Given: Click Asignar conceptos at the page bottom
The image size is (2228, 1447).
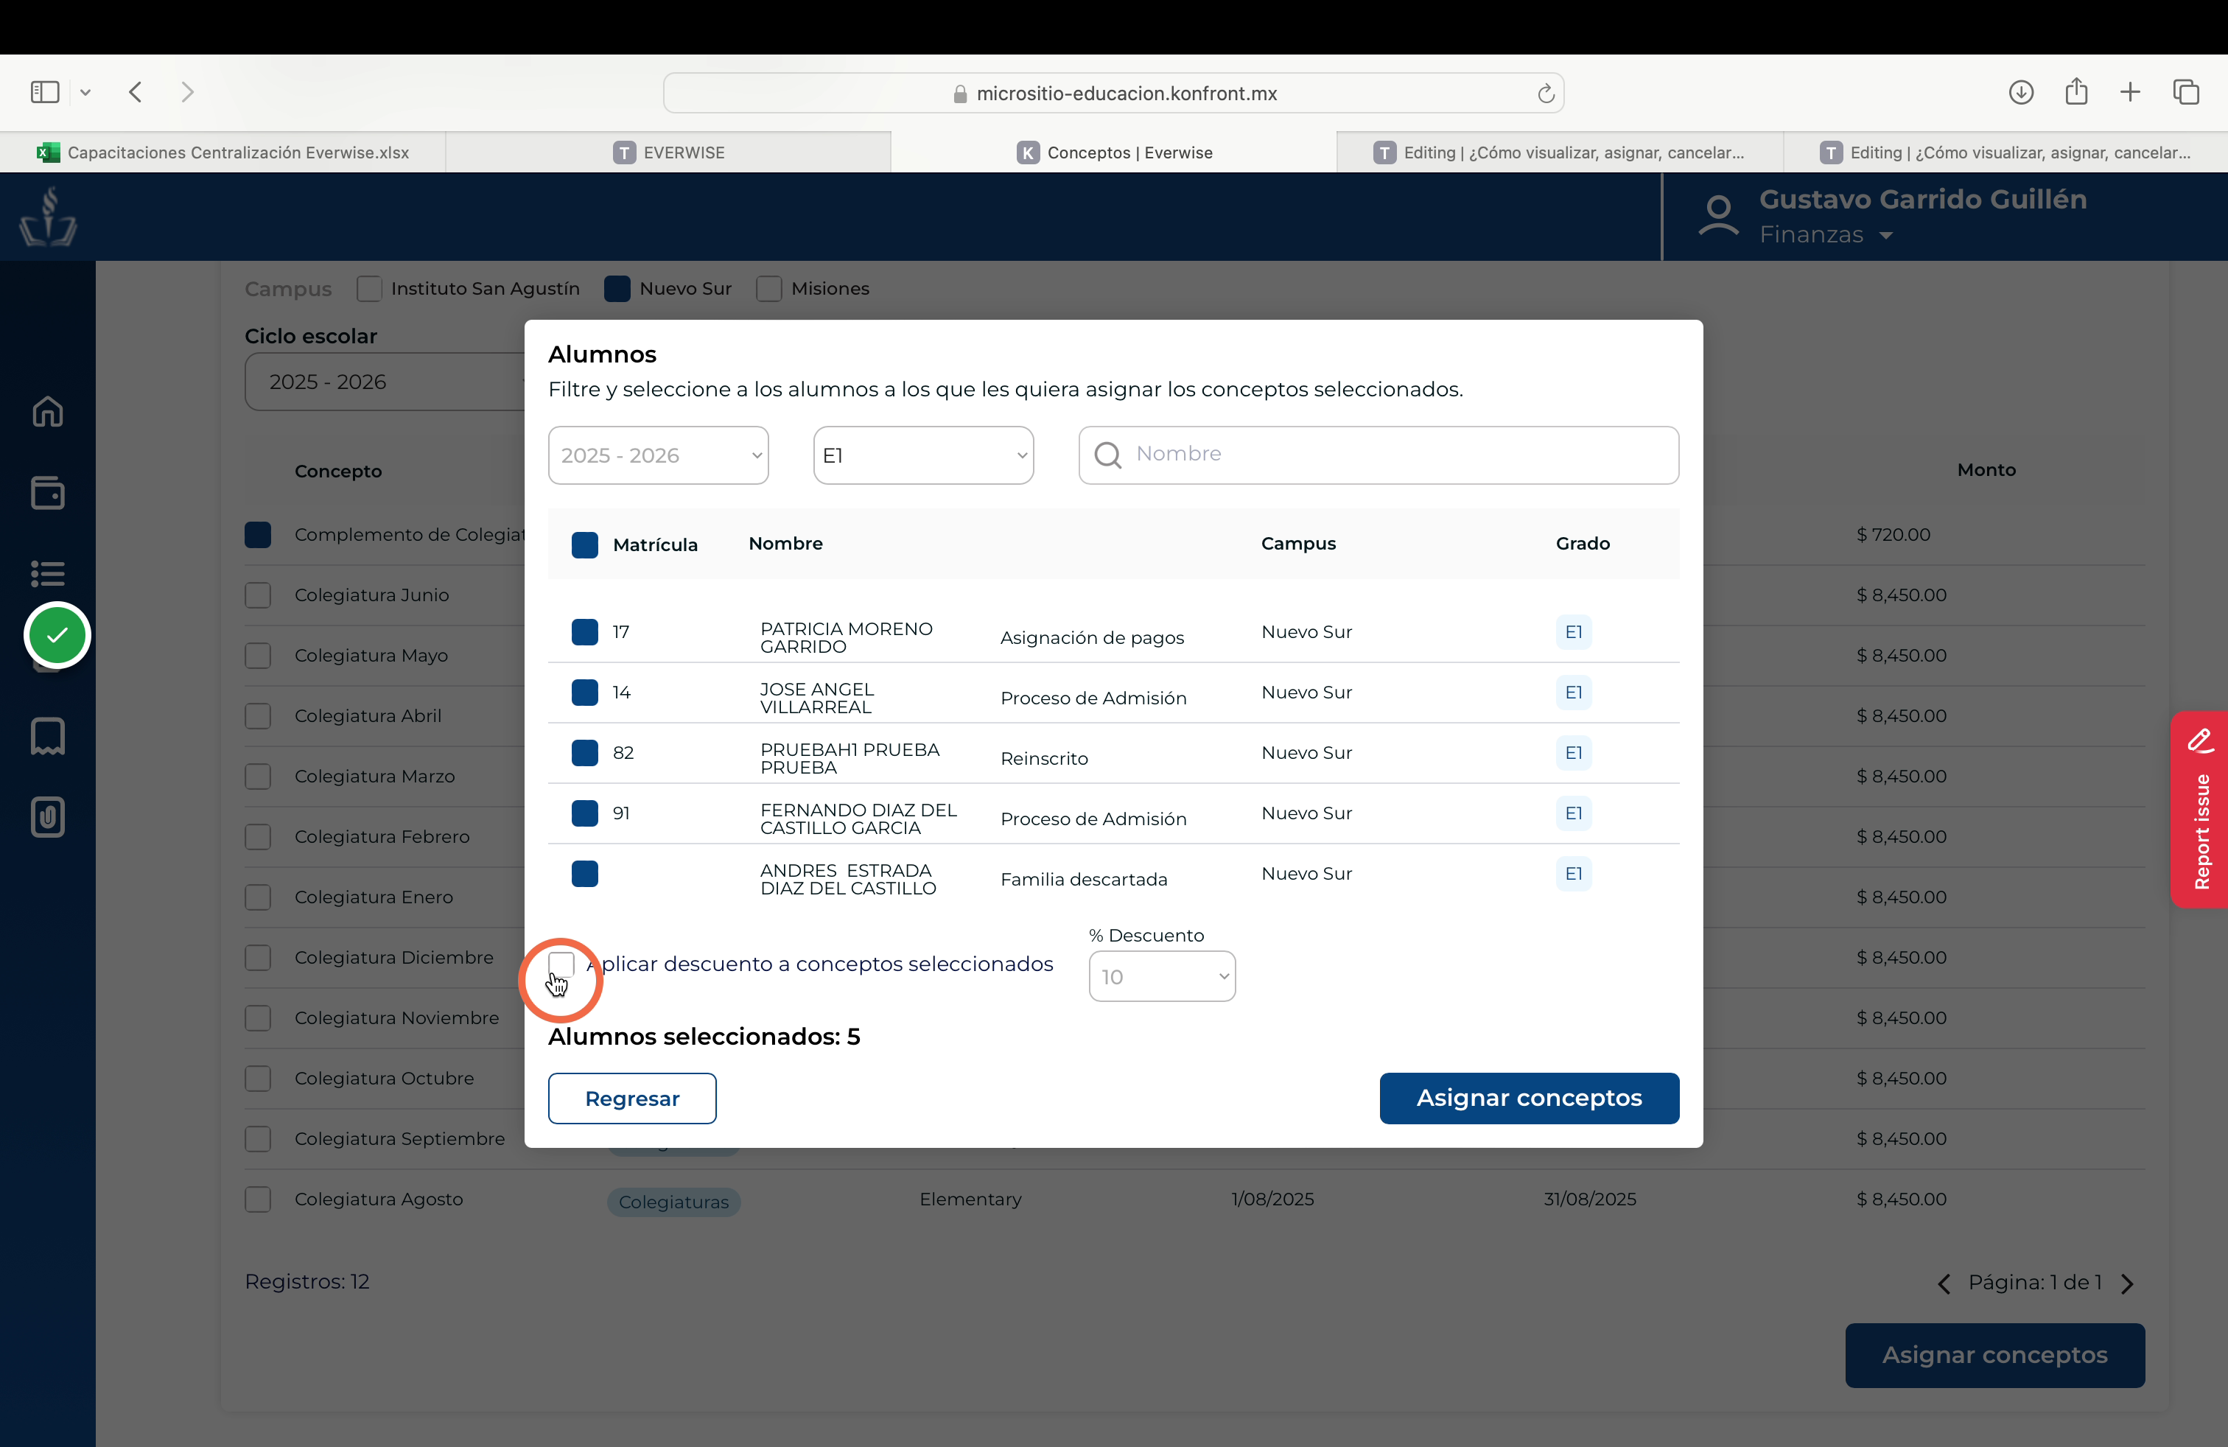Looking at the screenshot, I should [1995, 1354].
